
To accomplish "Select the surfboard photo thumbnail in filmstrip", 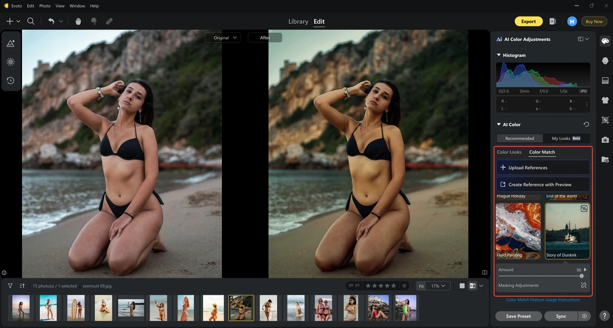I will pos(75,308).
